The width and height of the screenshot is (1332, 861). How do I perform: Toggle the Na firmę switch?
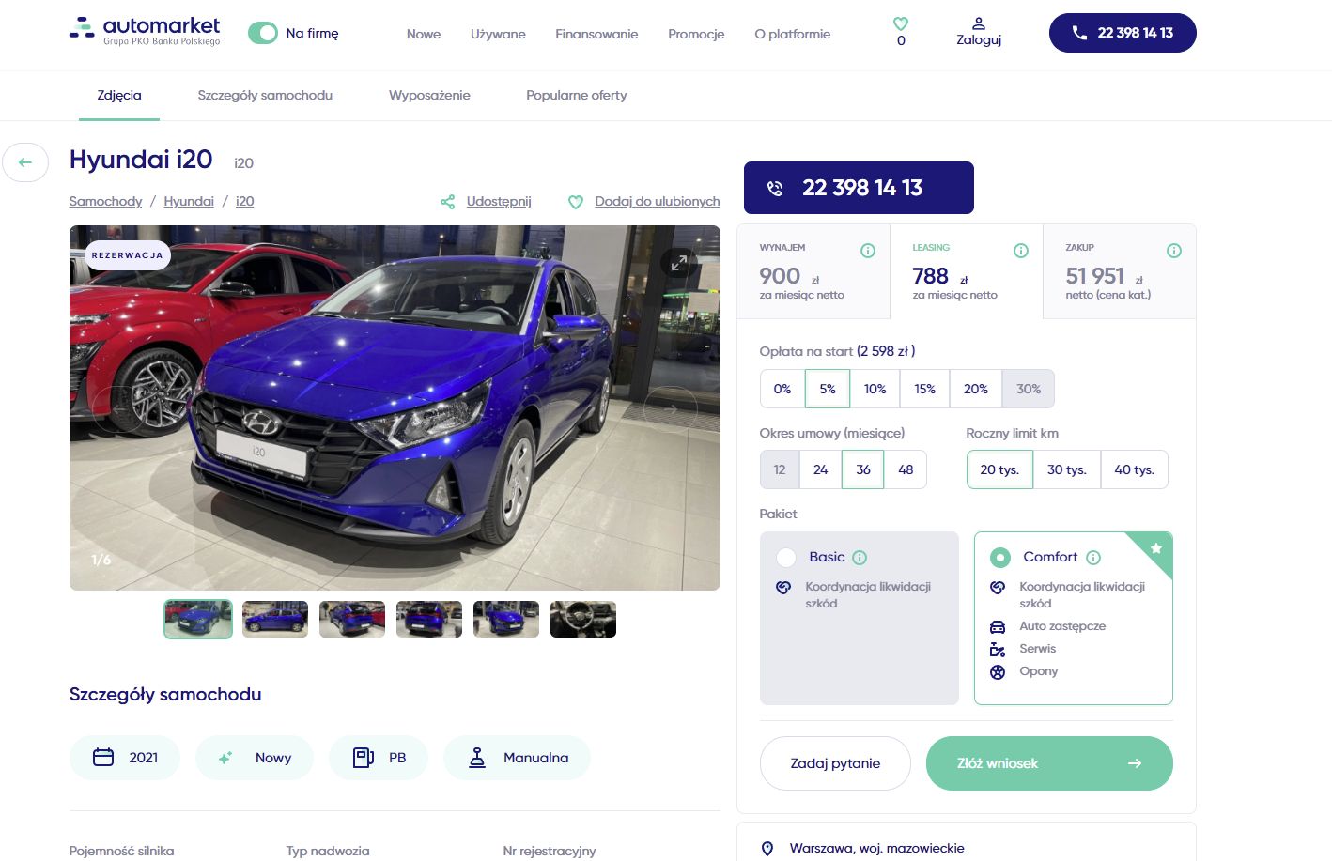(263, 33)
